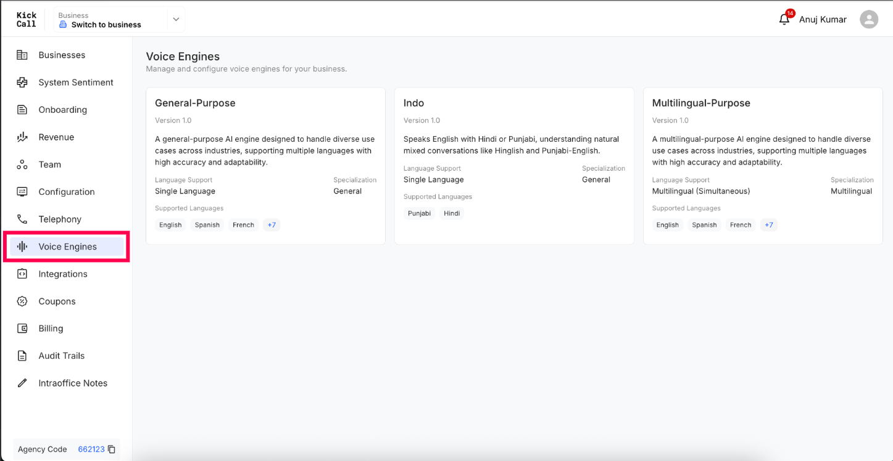
Task: Open Configuration settings page
Action: [x=67, y=192]
